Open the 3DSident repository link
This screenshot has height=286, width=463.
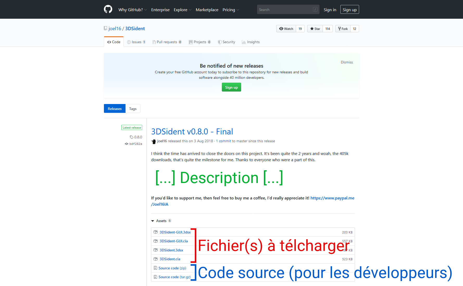click(135, 29)
